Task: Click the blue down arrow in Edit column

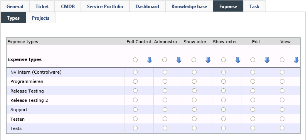Action: [267, 60]
